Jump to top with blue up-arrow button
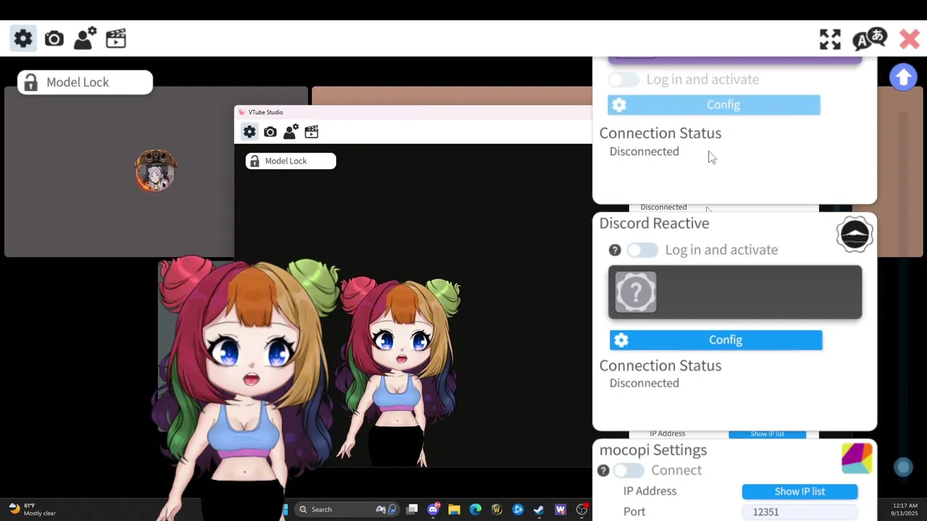The width and height of the screenshot is (927, 521). [x=903, y=77]
